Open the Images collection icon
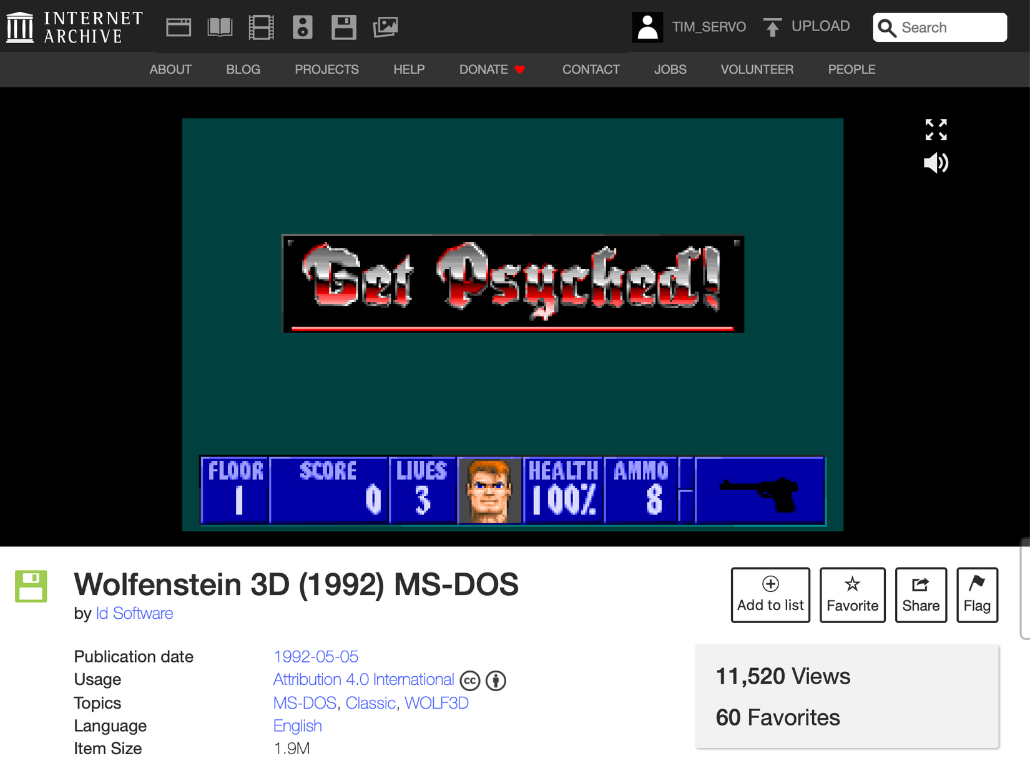This screenshot has height=766, width=1030. coord(386,27)
